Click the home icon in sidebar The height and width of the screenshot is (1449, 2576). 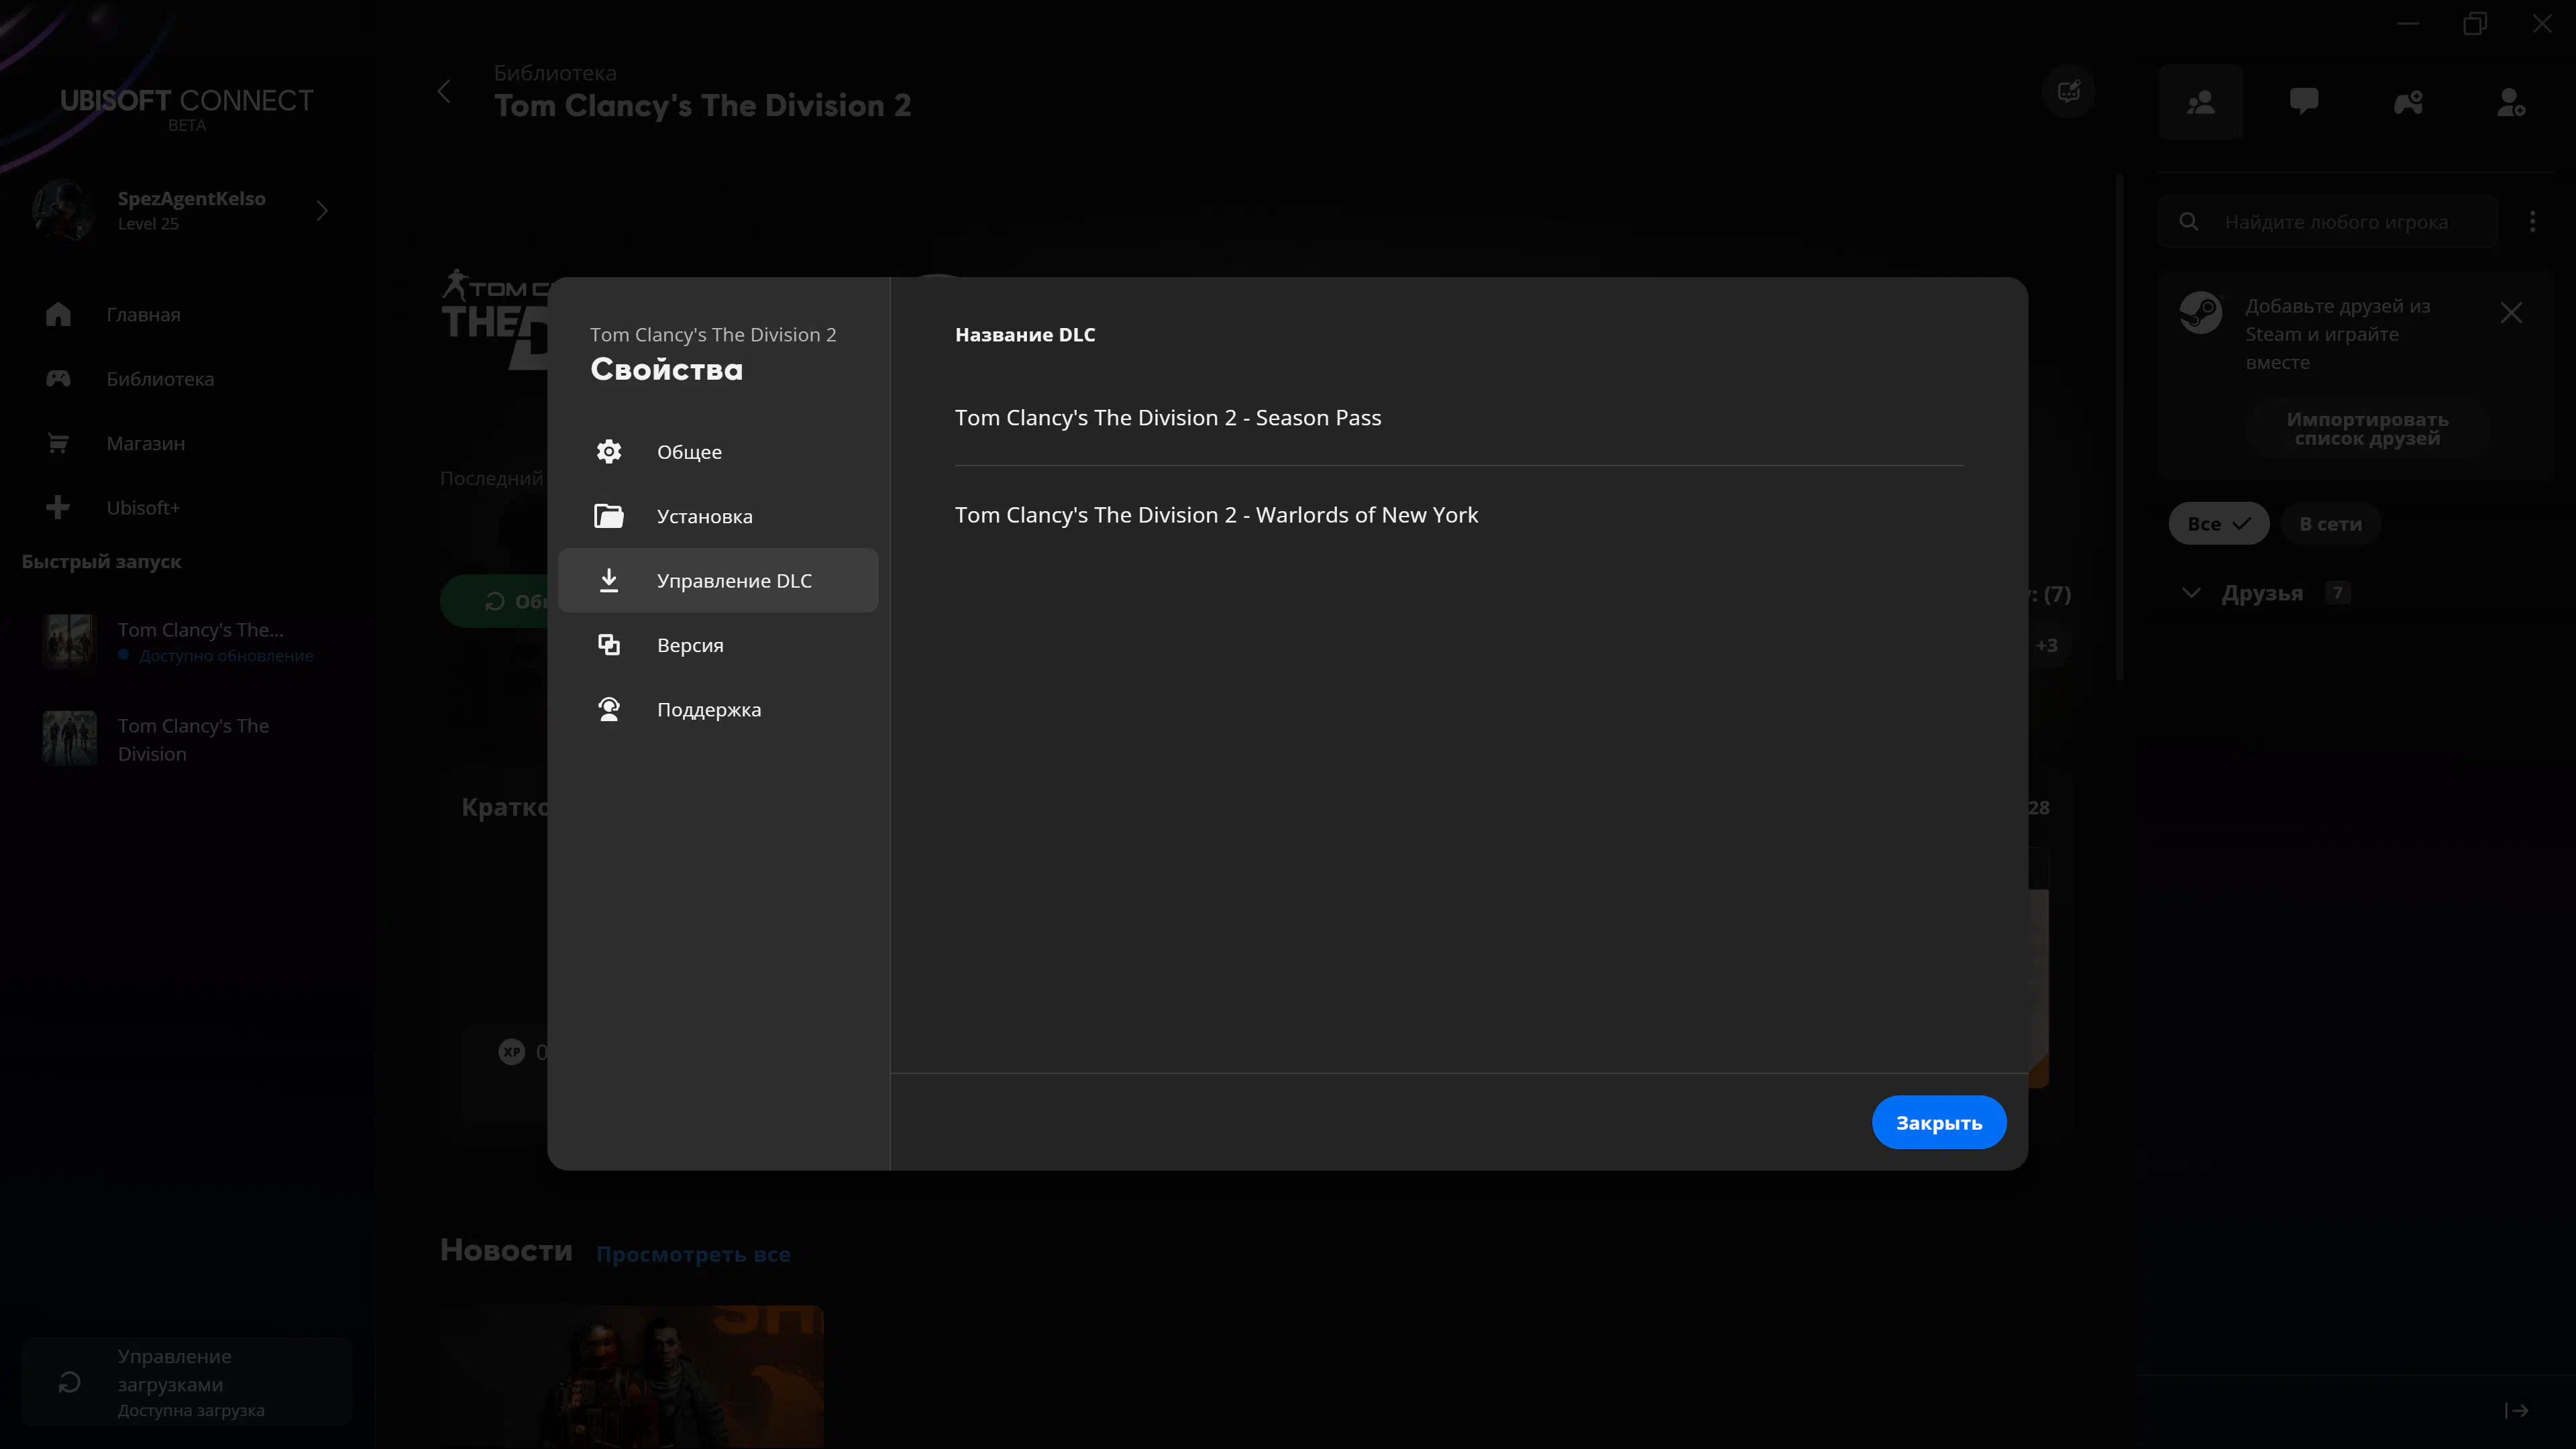coord(58,314)
